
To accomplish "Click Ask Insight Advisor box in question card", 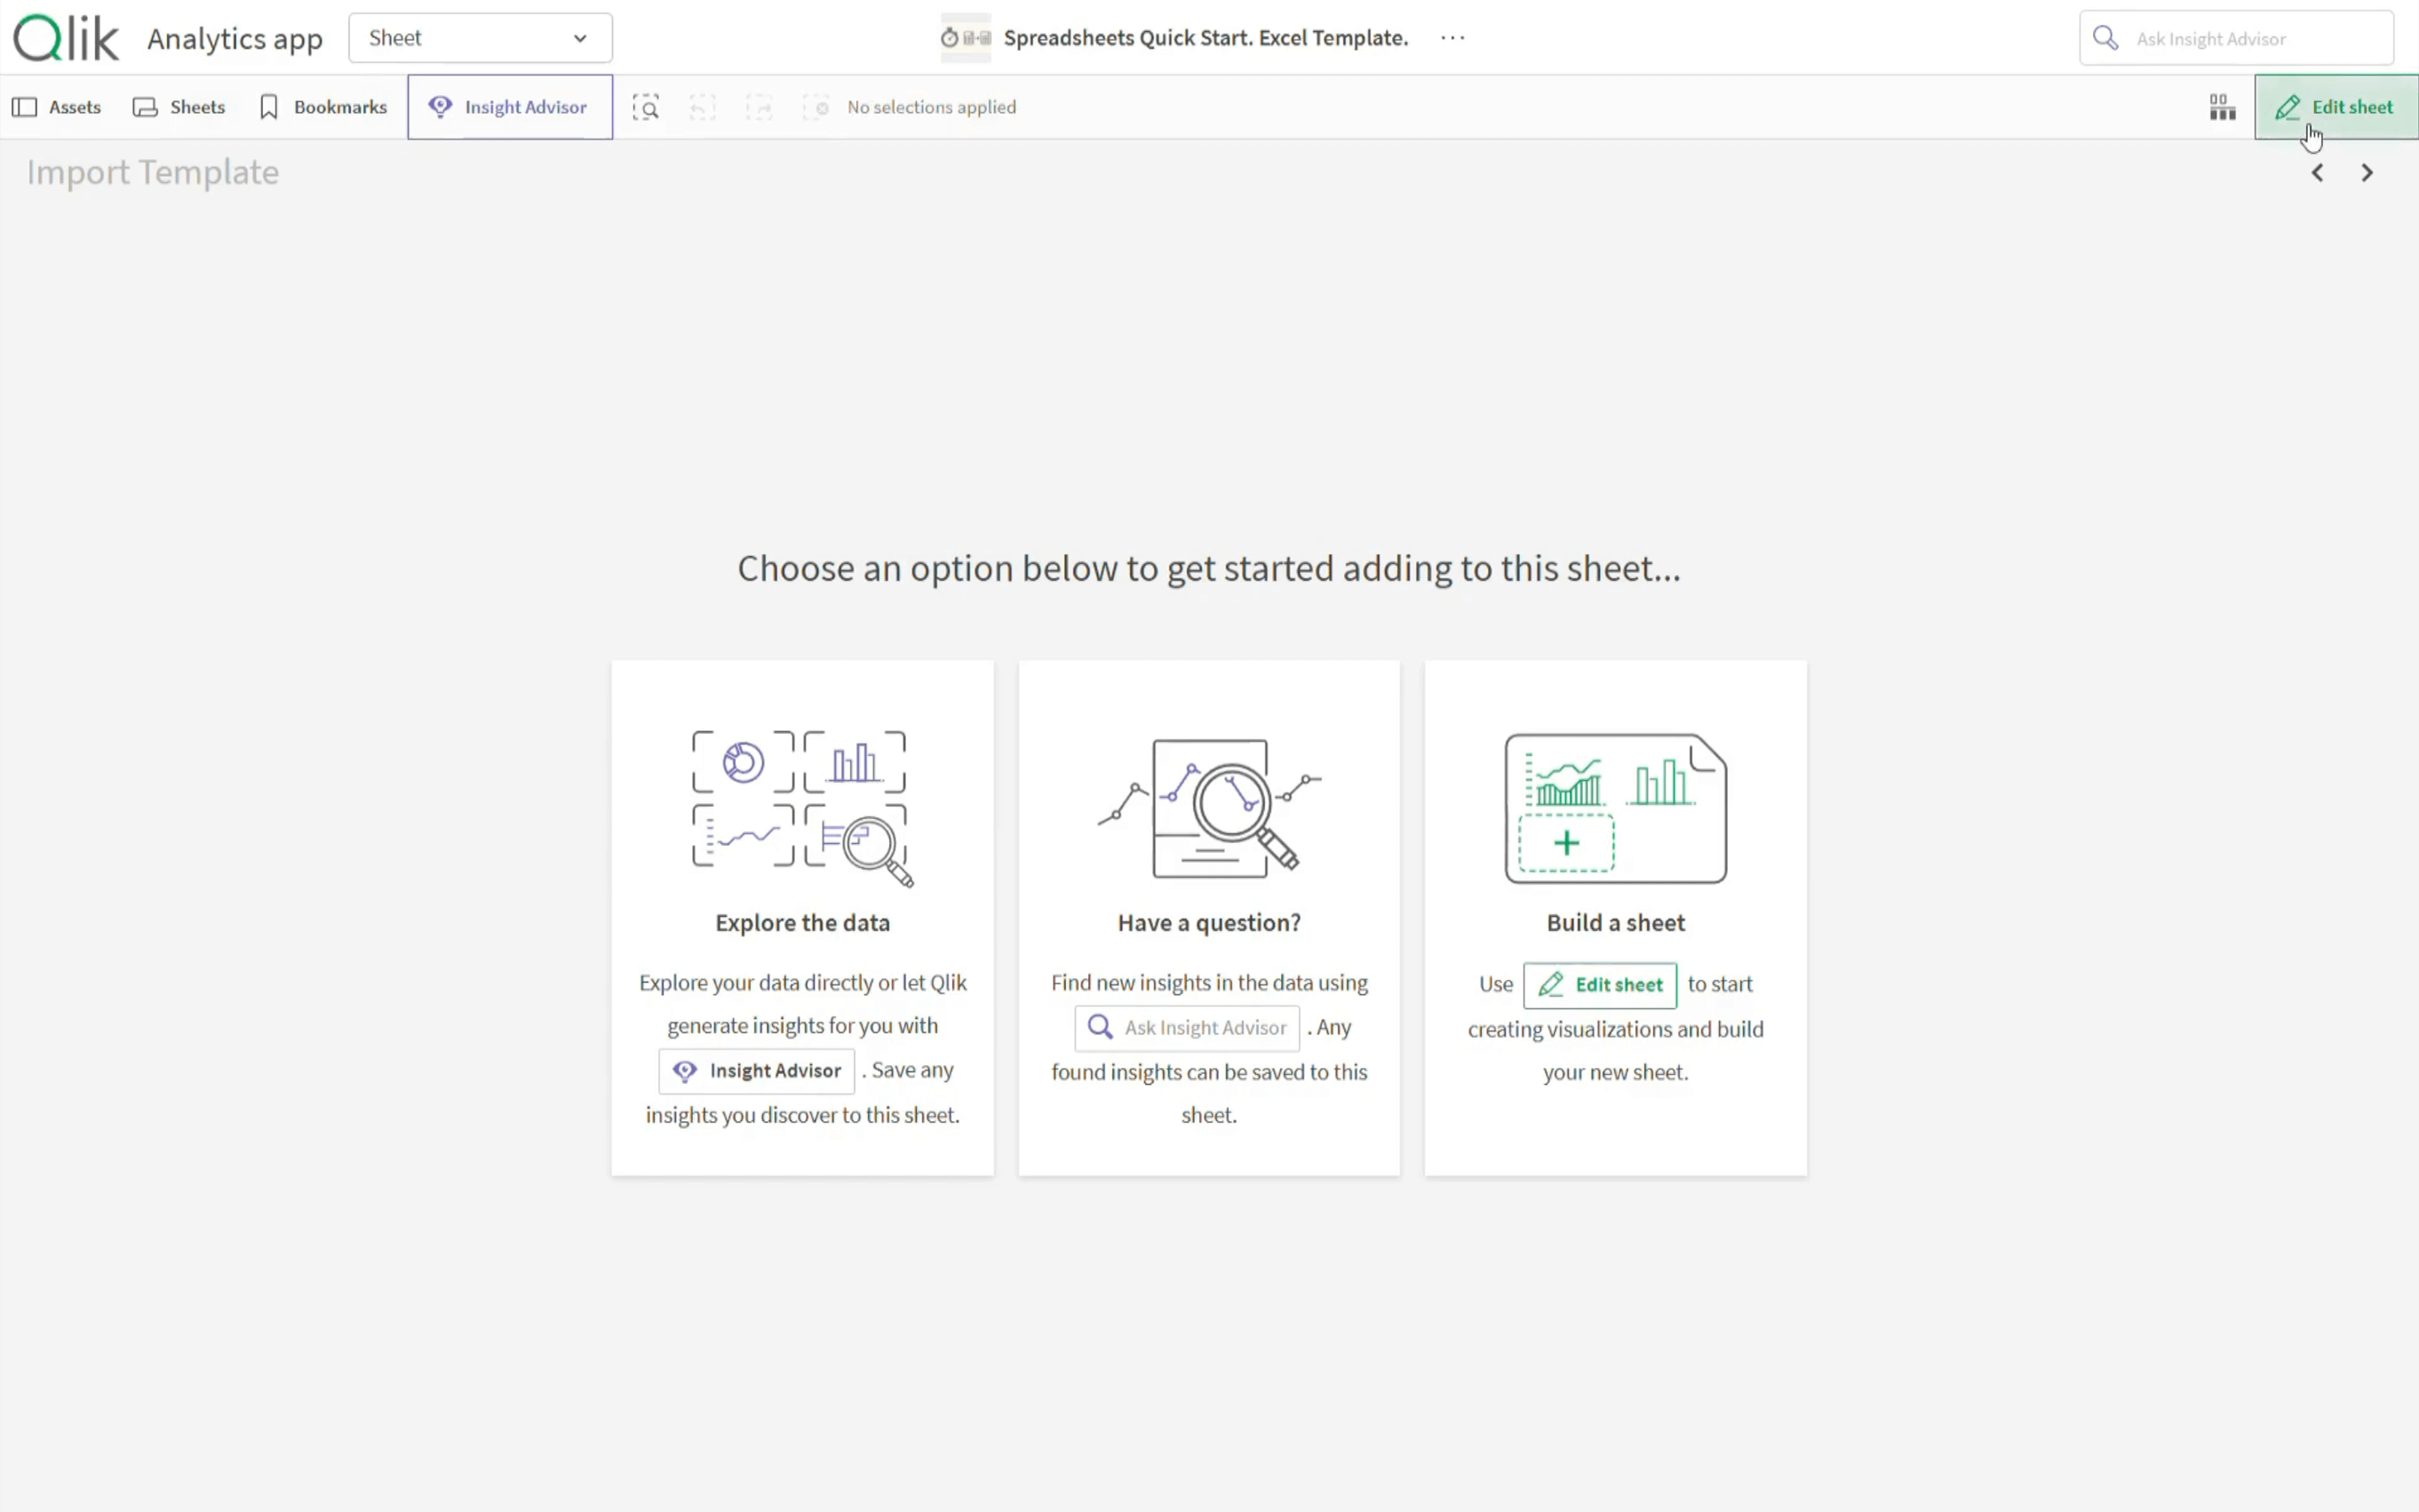I will click(x=1187, y=1028).
